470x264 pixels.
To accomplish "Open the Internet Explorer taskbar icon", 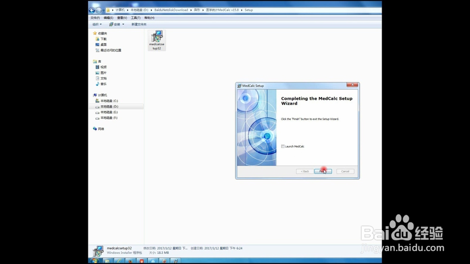I will 119,261.
